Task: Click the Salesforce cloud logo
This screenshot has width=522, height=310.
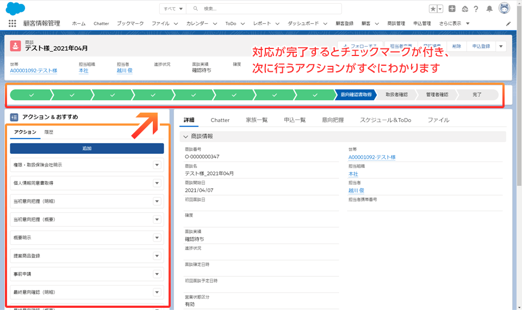Action: (14, 8)
